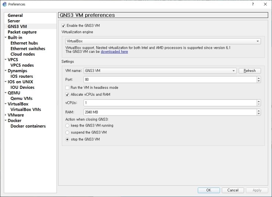Open Qemu VMs settings
This screenshot has height=197, width=272.
tap(21, 98)
